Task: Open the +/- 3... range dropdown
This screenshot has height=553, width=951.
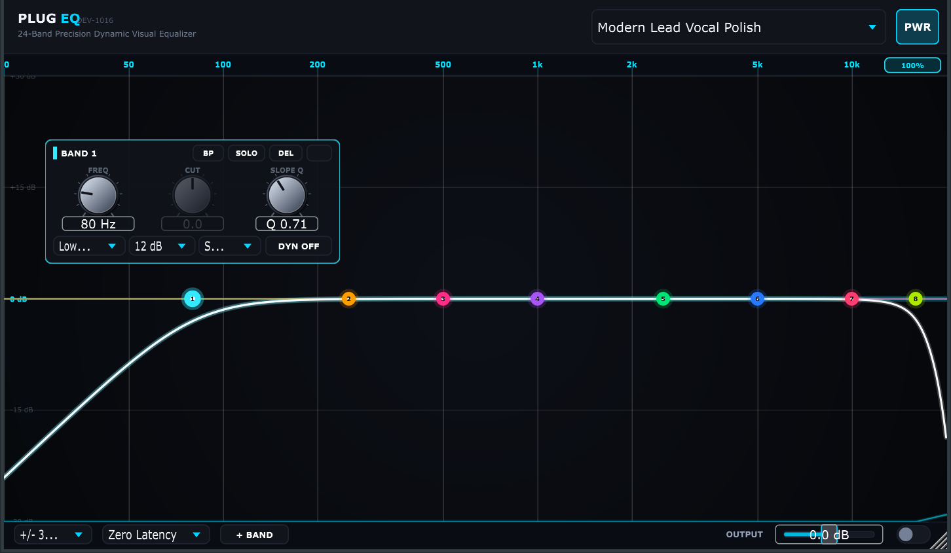Action: [x=52, y=535]
